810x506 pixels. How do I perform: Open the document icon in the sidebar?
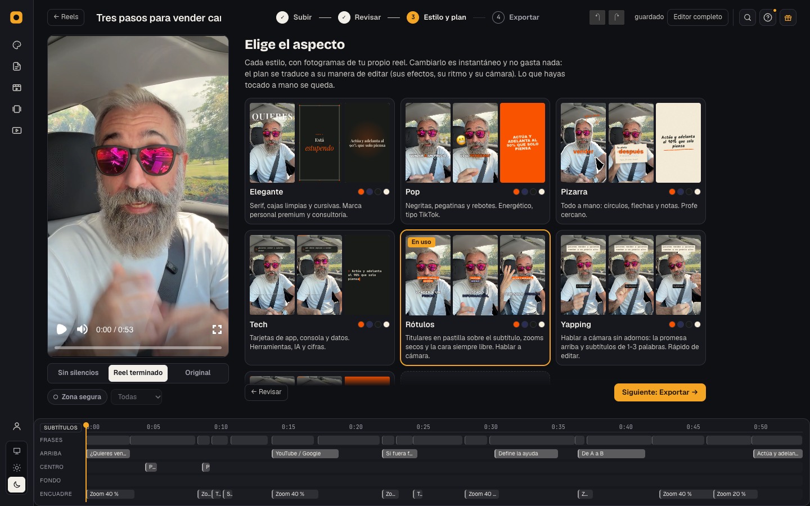click(17, 66)
